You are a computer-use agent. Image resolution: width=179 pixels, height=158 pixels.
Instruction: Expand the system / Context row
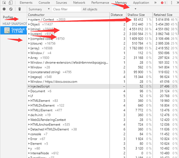[x=29, y=19]
